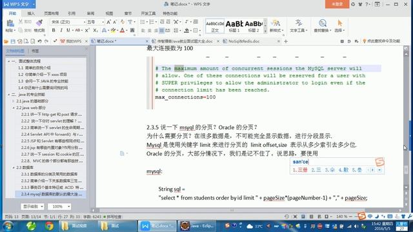Click the orange login button

tap(337, 5)
